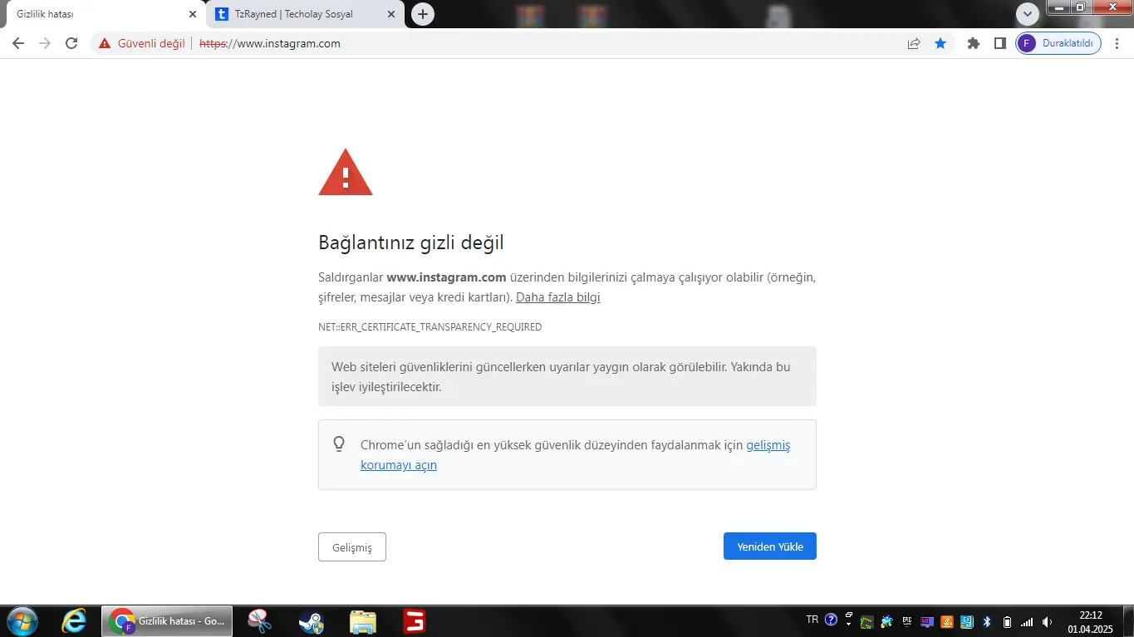Image resolution: width=1134 pixels, height=637 pixels.
Task: Click the purple '60' monitor tray icon
Action: 927,622
